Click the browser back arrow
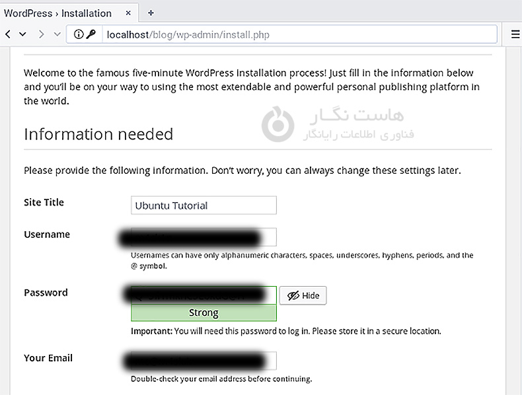Screen dimensions: 522x395 [x=8, y=34]
